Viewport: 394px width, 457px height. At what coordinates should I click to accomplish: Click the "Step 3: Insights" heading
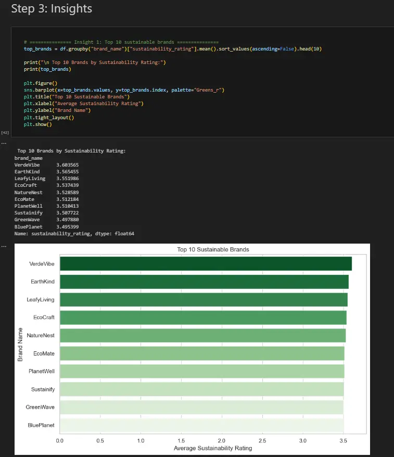(52, 9)
